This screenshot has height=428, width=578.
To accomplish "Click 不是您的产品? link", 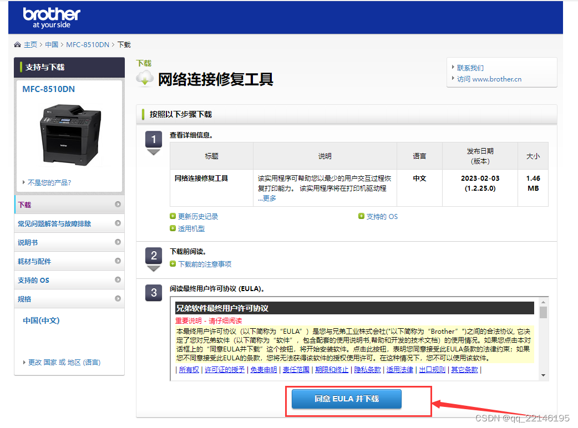I will [49, 183].
